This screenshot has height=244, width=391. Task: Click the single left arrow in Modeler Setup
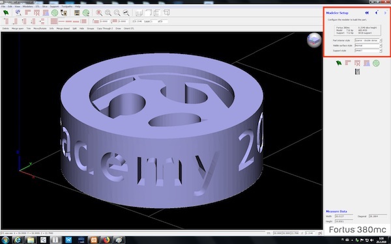(377, 13)
